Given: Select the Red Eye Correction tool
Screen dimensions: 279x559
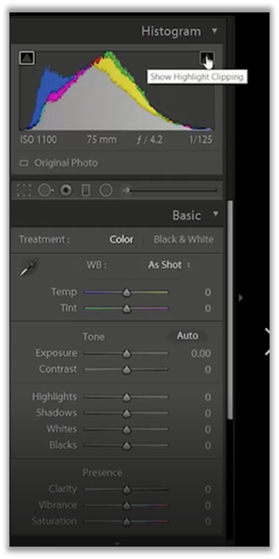Looking at the screenshot, I should tap(65, 190).
